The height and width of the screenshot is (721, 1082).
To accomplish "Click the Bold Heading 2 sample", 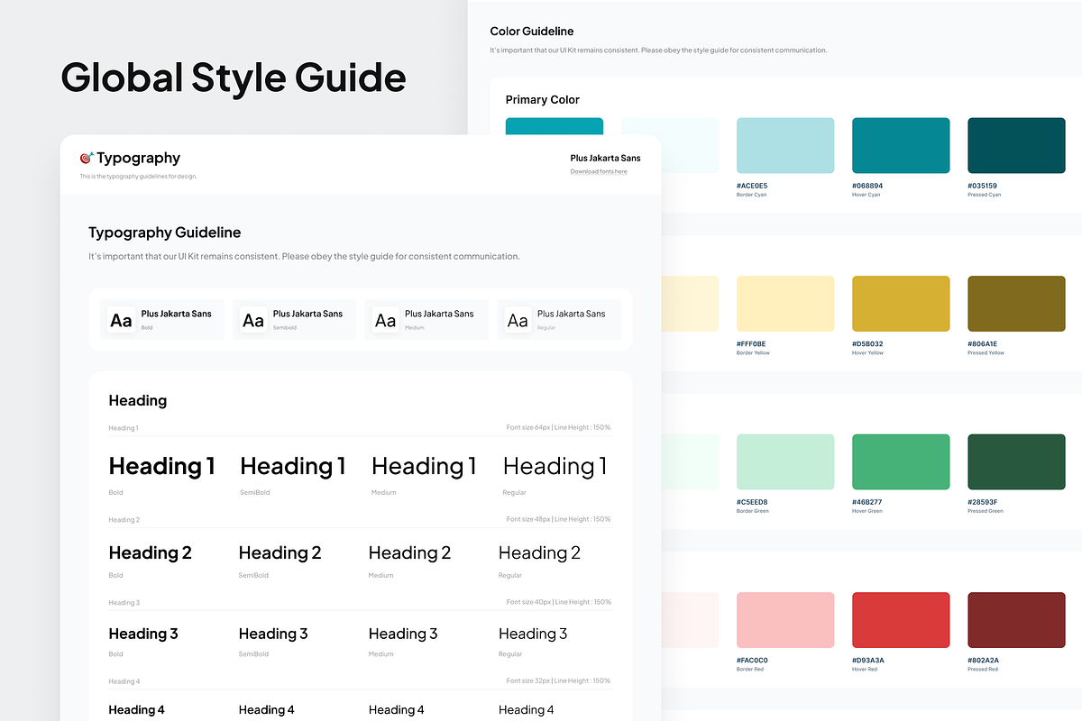I will (150, 552).
